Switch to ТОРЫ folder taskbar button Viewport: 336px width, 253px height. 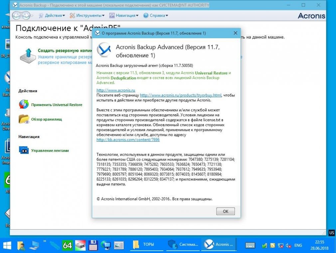click(147, 244)
